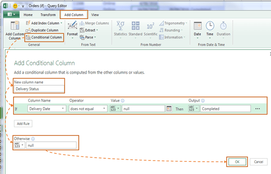Click the New column name field
The width and height of the screenshot is (271, 174).
point(39,89)
